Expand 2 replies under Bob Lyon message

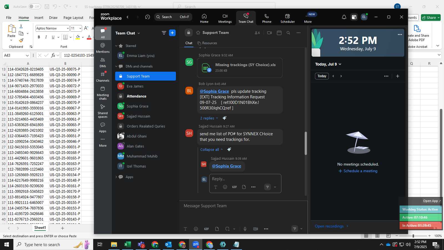[209, 118]
